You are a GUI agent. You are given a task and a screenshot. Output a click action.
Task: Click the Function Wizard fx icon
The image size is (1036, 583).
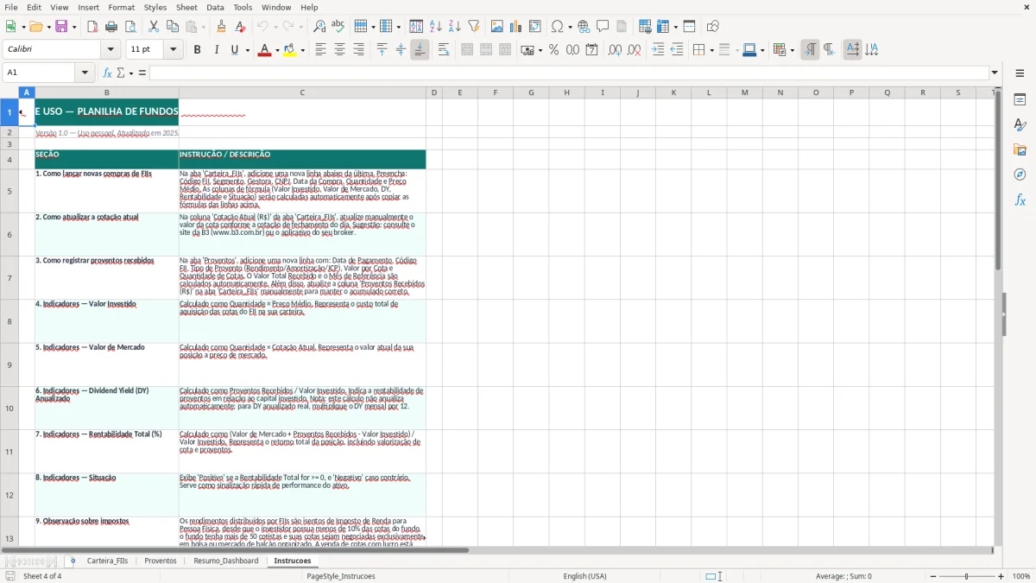pyautogui.click(x=107, y=73)
